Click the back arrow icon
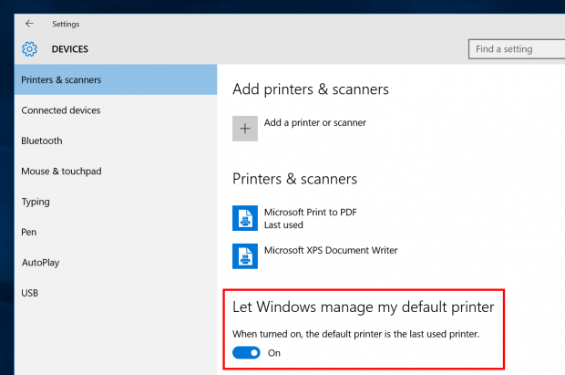565x375 pixels. point(29,24)
